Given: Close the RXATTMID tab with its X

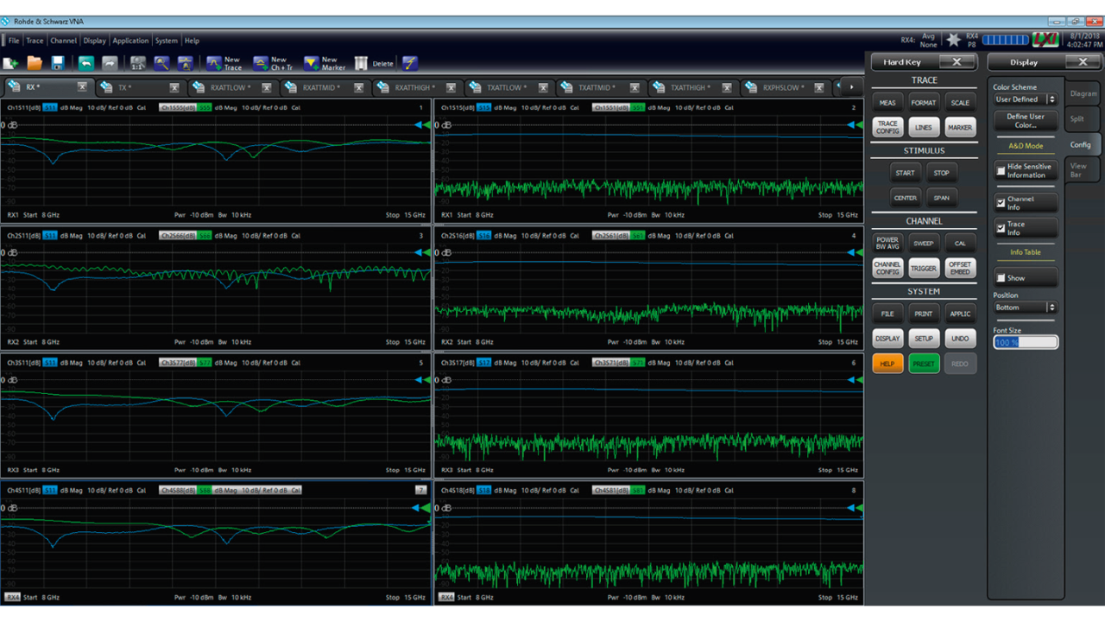Looking at the screenshot, I should [x=359, y=87].
